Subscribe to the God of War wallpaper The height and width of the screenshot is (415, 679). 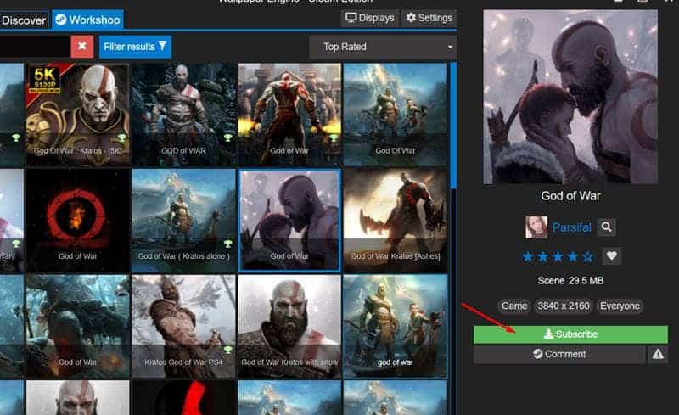[x=570, y=334]
